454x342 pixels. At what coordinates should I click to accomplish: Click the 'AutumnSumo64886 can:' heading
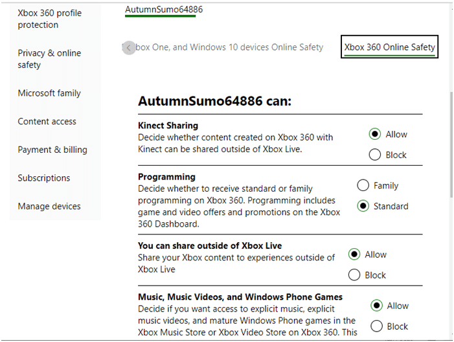coord(214,101)
